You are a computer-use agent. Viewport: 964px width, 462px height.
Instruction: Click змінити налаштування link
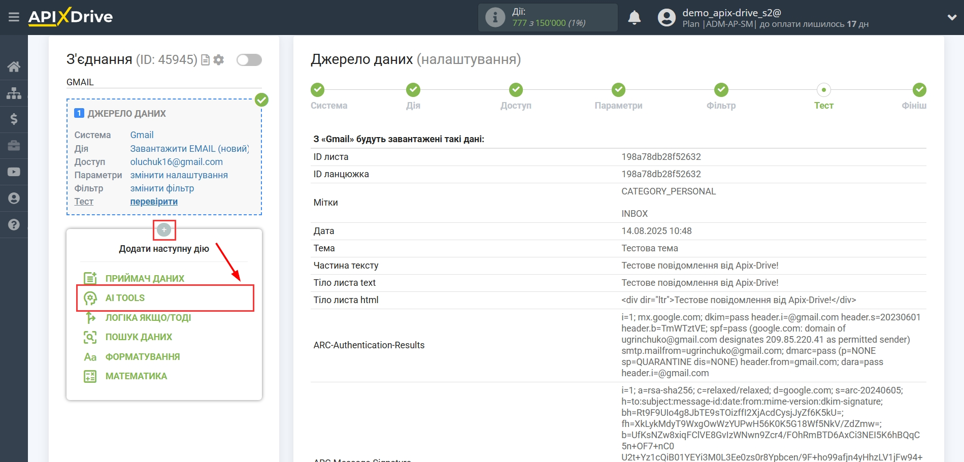pos(179,175)
